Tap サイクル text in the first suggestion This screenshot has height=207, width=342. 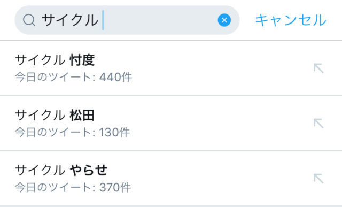pyautogui.click(x=40, y=60)
